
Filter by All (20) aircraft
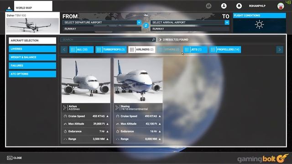[x=81, y=50]
